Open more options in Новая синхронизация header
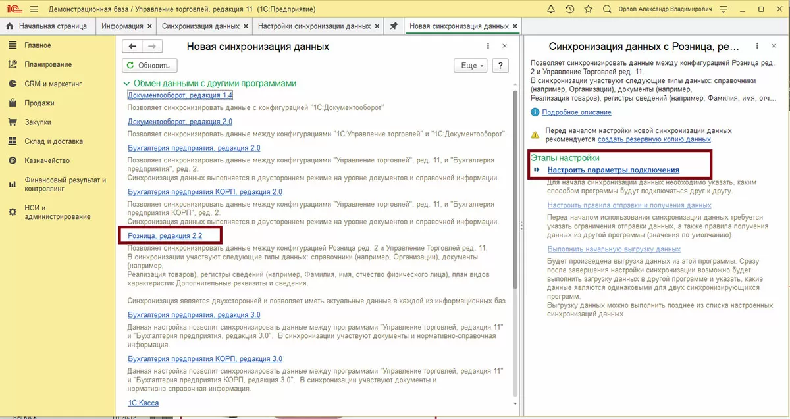Image resolution: width=790 pixels, height=419 pixels. coord(488,47)
